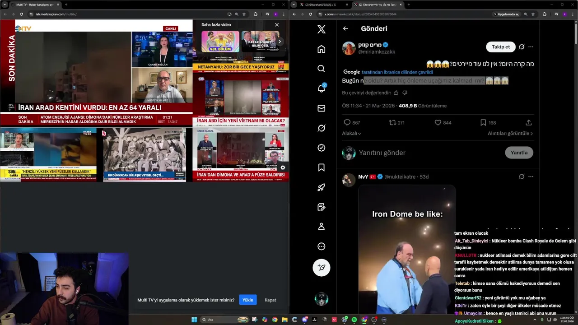
Task: Open Grok icon in X sidebar
Action: click(322, 128)
